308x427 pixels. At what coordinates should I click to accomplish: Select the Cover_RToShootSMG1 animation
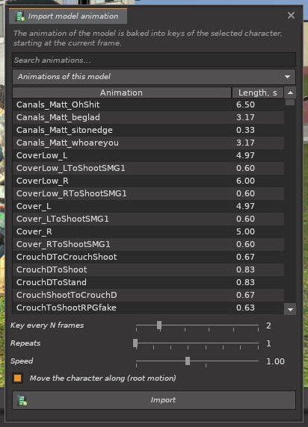[x=148, y=244]
